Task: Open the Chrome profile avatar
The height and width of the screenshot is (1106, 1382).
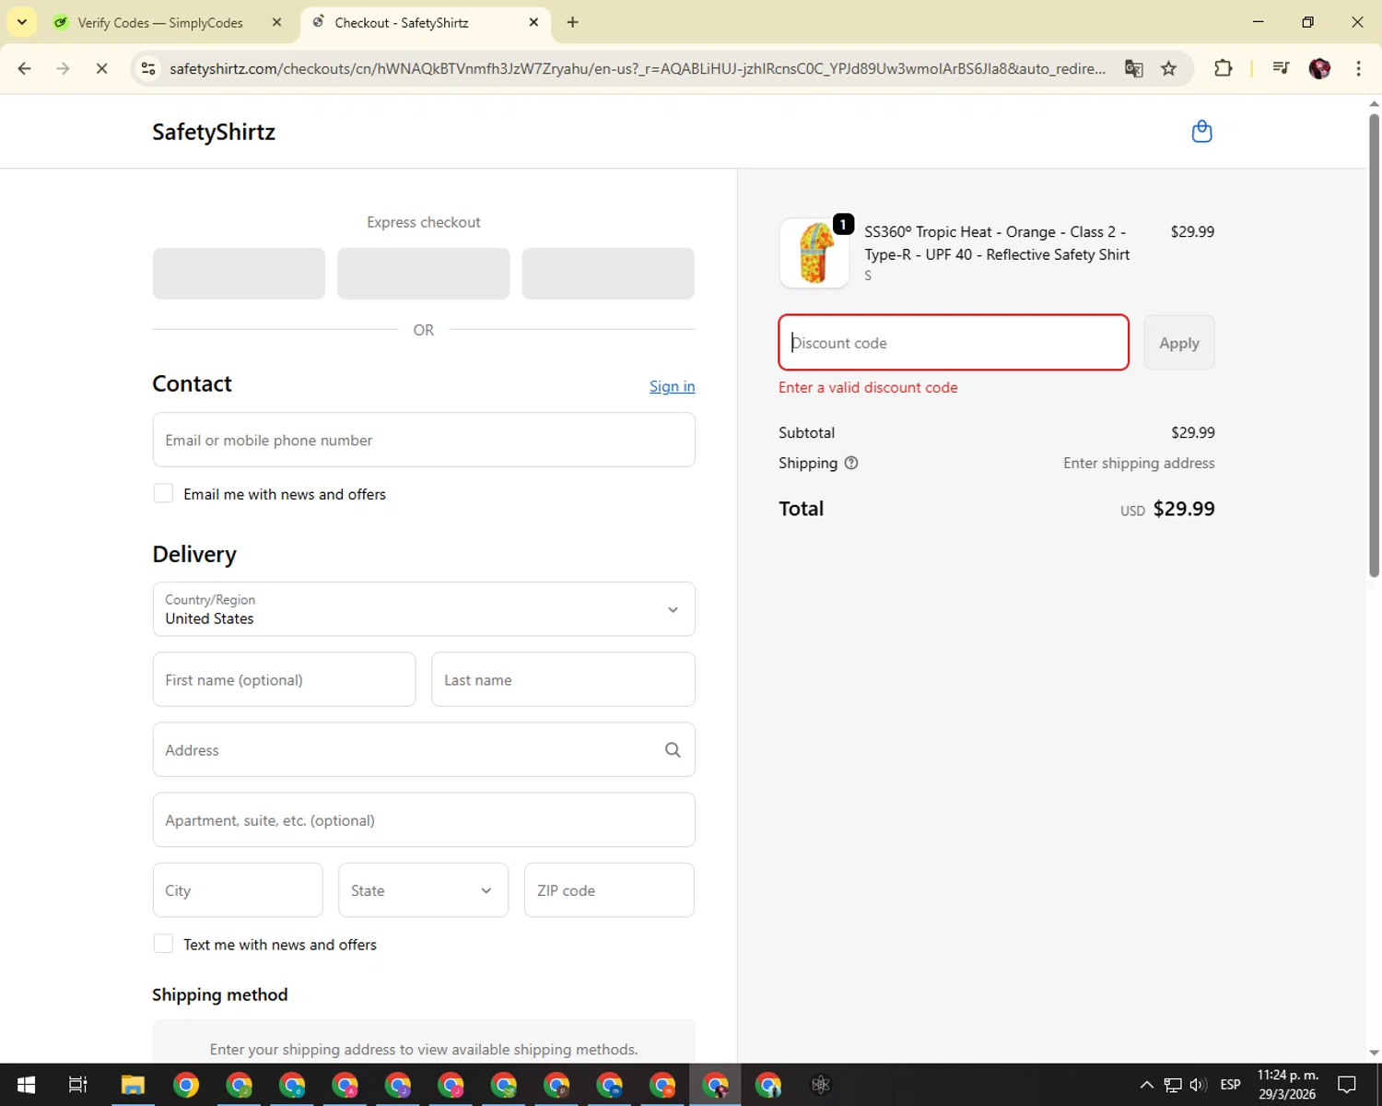Action: [x=1319, y=68]
